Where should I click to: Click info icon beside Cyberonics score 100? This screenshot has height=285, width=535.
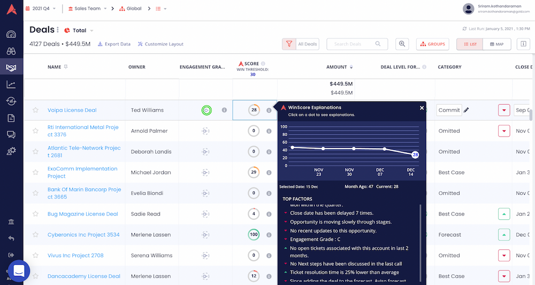point(269,235)
